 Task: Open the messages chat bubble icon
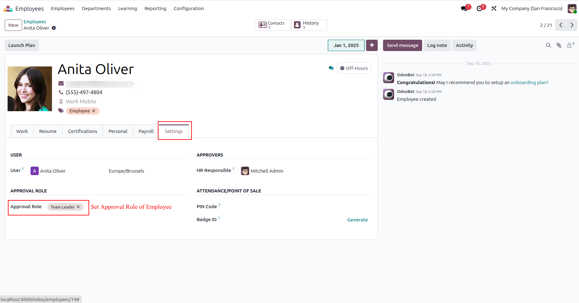pos(464,9)
